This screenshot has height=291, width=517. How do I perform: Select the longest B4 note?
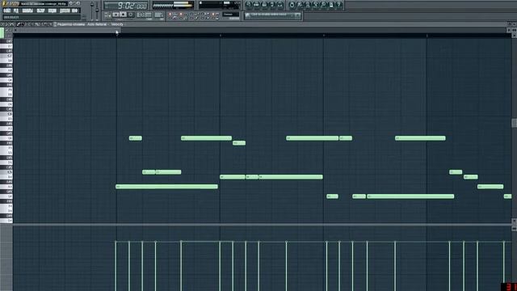(x=291, y=177)
